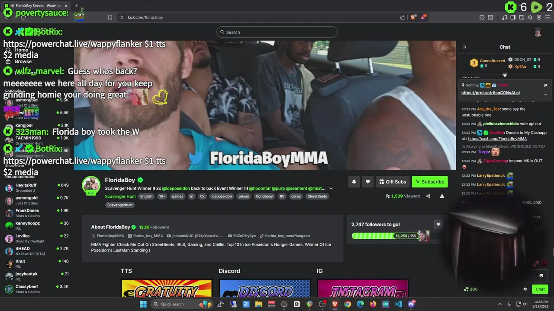Screen dimensions: 554x311
Task: Open the florida_boy_MMA Instagram link
Action: click(145, 236)
